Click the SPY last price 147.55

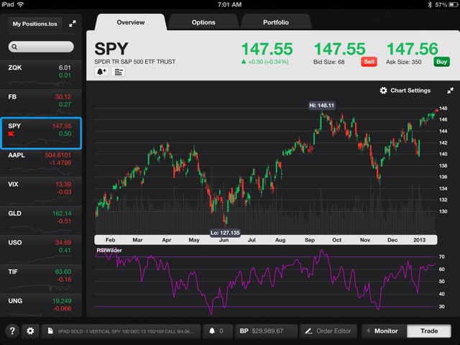tap(267, 49)
